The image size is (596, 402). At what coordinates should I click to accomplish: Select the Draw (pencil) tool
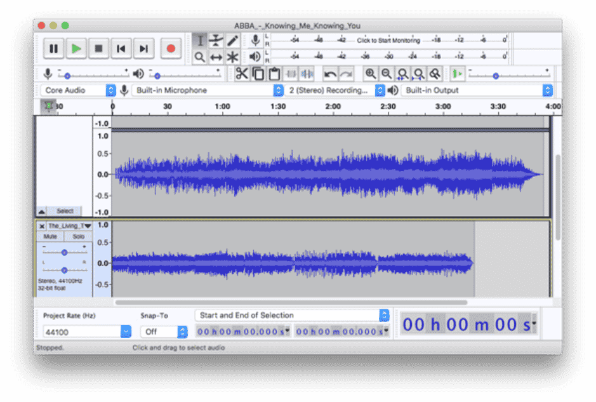click(x=232, y=40)
